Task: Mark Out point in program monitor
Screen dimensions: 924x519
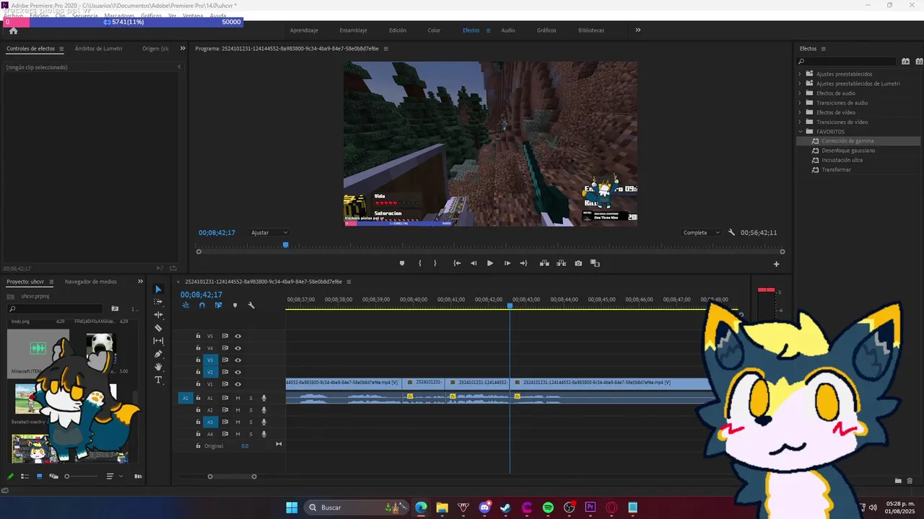Action: 435,263
